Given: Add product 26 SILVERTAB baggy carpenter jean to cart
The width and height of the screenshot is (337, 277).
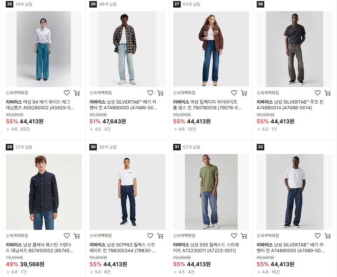Looking at the screenshot, I should tap(160, 93).
